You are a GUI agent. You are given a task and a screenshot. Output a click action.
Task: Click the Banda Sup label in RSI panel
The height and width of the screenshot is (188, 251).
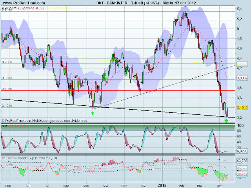click(25, 158)
